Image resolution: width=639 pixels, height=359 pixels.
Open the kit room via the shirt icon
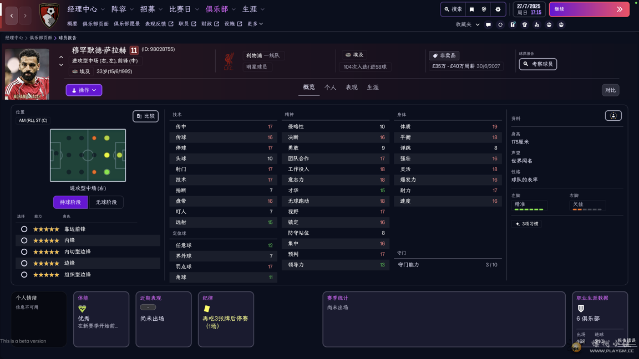click(525, 24)
